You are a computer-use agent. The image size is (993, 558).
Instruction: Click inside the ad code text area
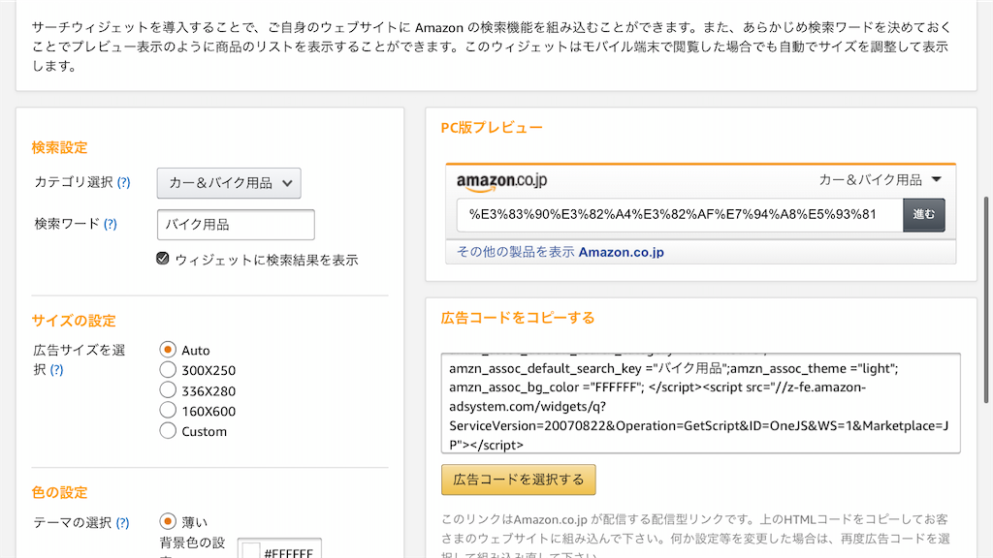(700, 403)
